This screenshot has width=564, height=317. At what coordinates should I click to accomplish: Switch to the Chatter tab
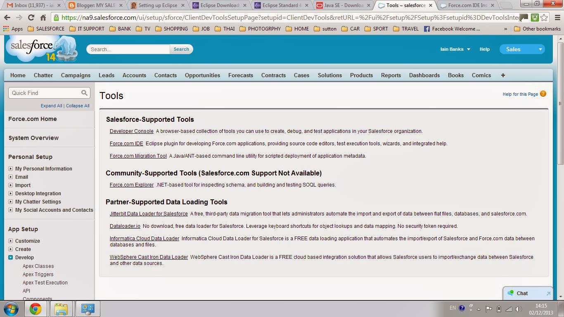(x=43, y=75)
